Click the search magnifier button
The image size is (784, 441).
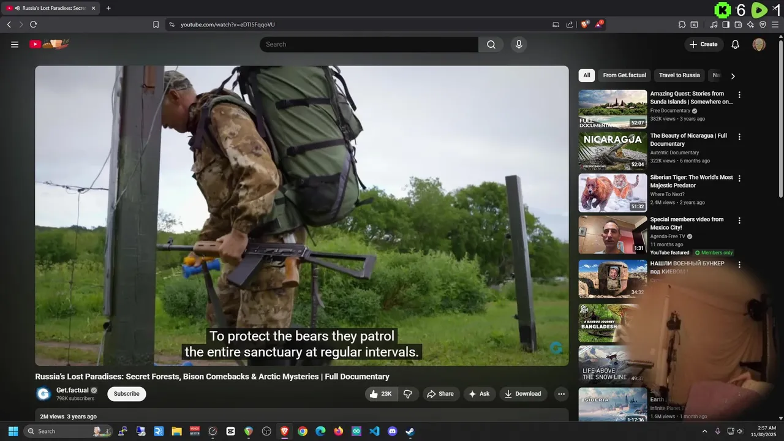(x=491, y=44)
